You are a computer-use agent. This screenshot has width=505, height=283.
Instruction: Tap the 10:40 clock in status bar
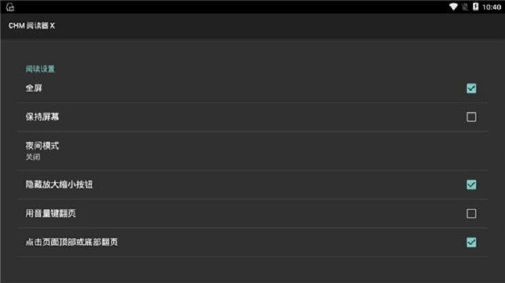(x=491, y=7)
